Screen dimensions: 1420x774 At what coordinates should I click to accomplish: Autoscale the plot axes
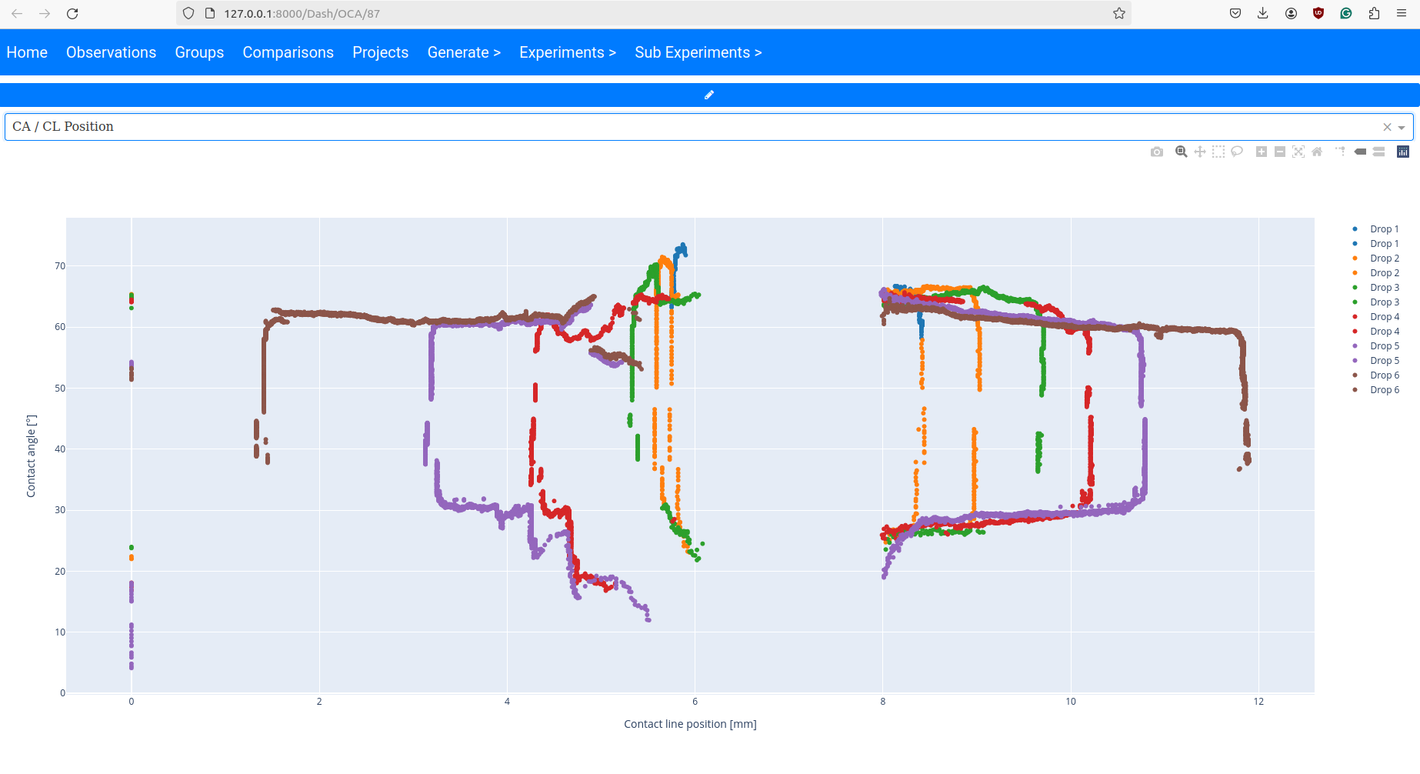pos(1298,152)
